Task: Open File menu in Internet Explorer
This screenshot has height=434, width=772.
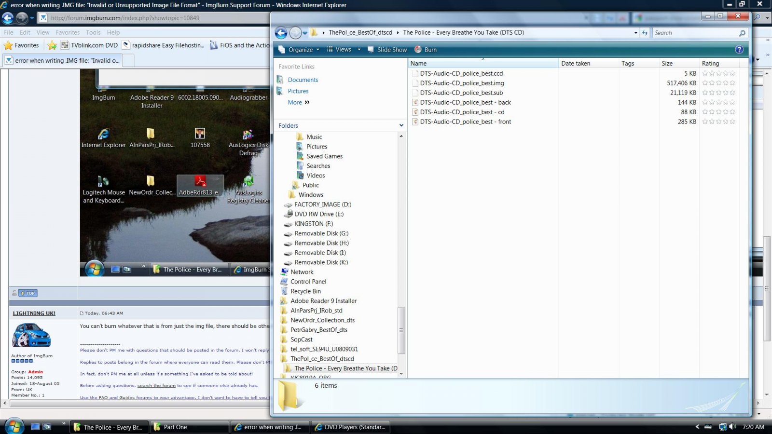Action: (x=9, y=32)
